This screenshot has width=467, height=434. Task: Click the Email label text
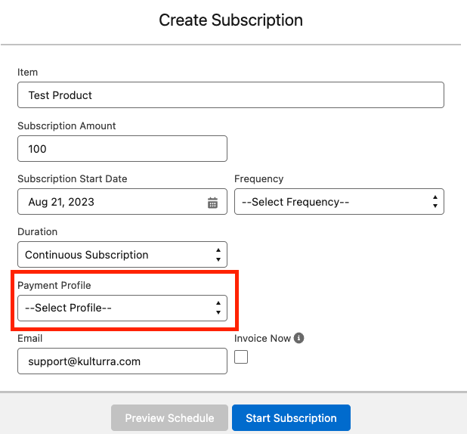click(x=30, y=339)
